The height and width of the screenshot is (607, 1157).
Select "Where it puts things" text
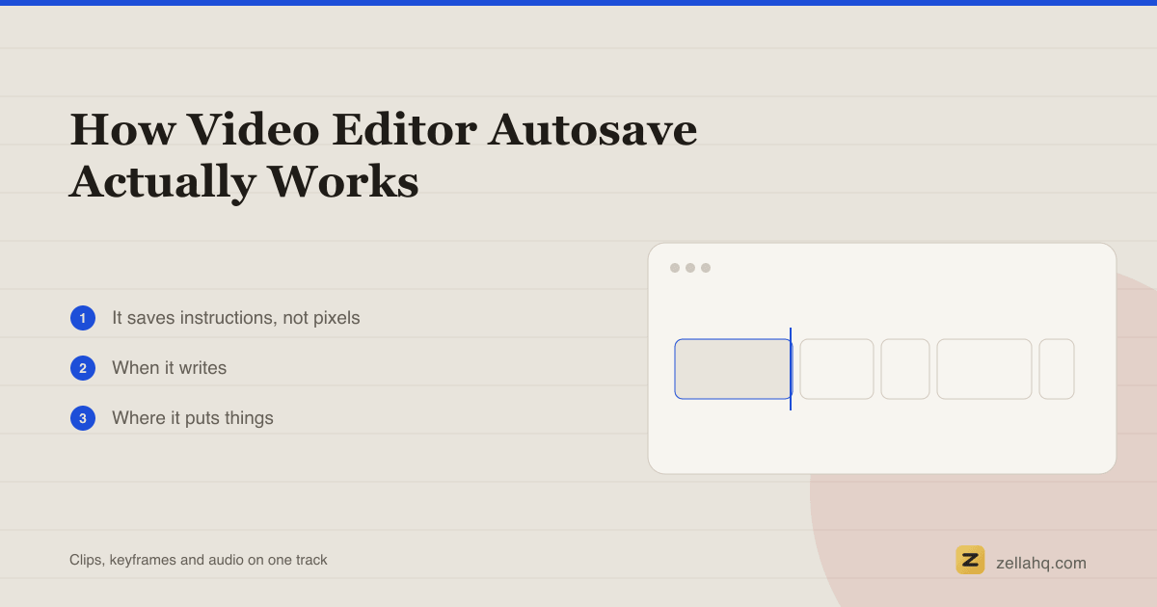[193, 418]
